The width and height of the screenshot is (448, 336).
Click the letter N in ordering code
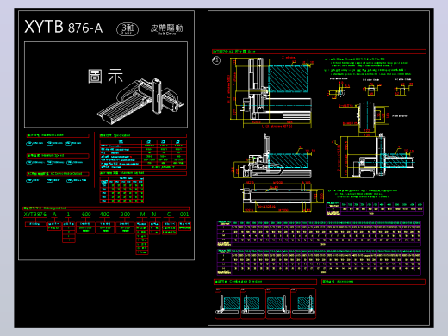pos(154,215)
